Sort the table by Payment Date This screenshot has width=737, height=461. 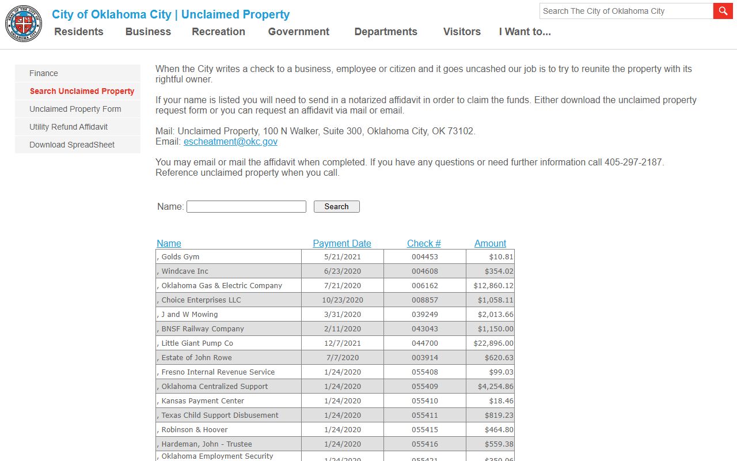(342, 243)
